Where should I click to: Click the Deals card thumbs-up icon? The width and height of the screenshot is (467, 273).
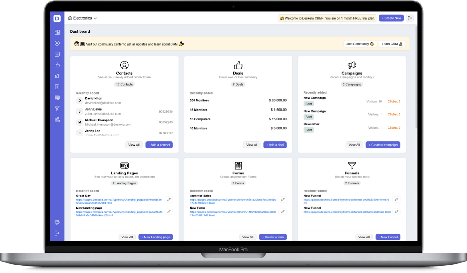[x=238, y=65]
